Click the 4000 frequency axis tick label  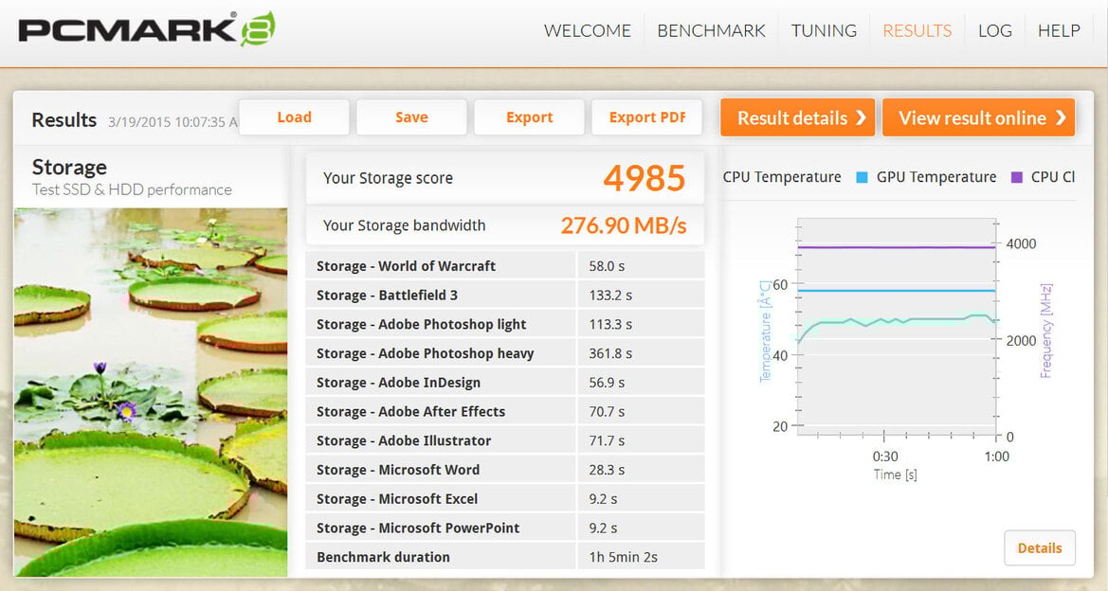1021,243
